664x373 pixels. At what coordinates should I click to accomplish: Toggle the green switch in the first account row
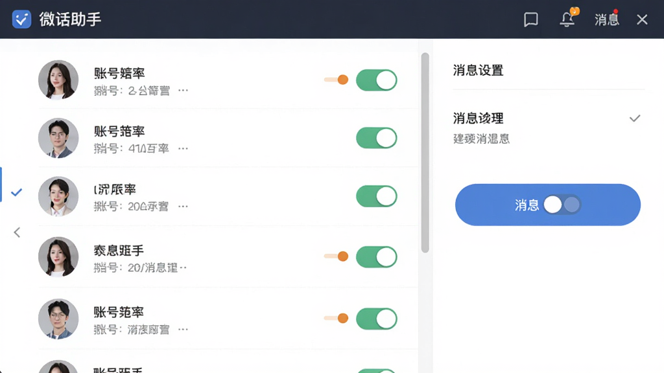(x=377, y=80)
